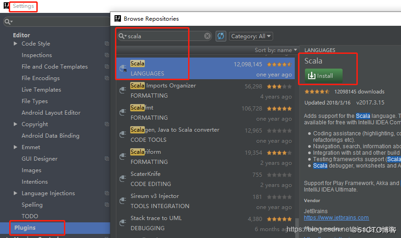401x238 pixels.
Task: Select Stack trace to UML plugin
Action: (x=206, y=223)
